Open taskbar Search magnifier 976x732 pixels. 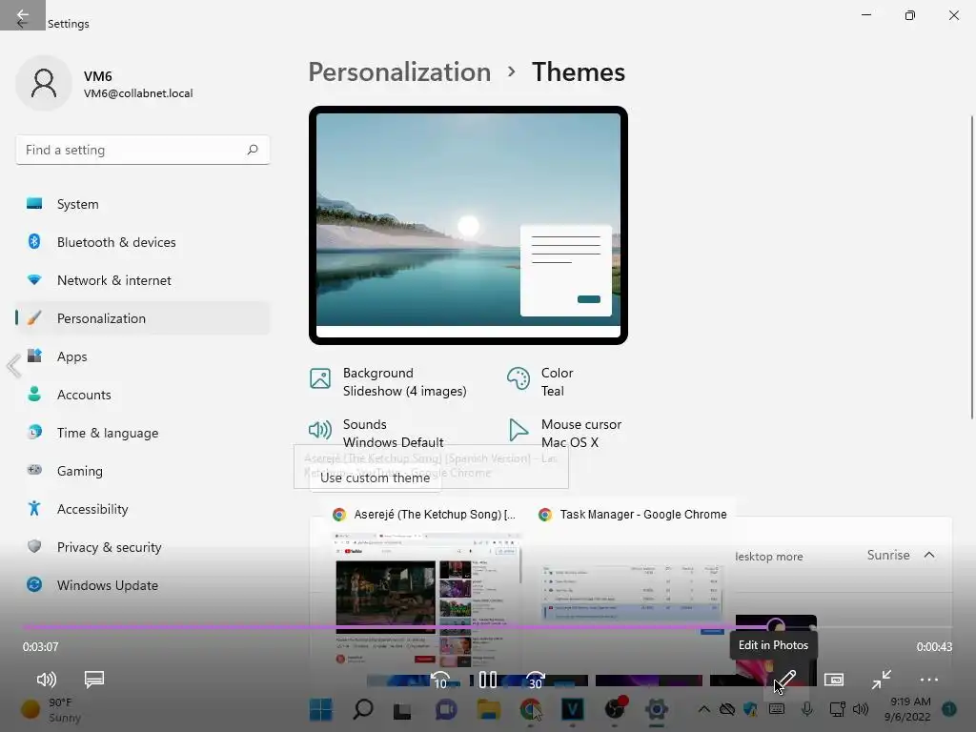tap(362, 709)
